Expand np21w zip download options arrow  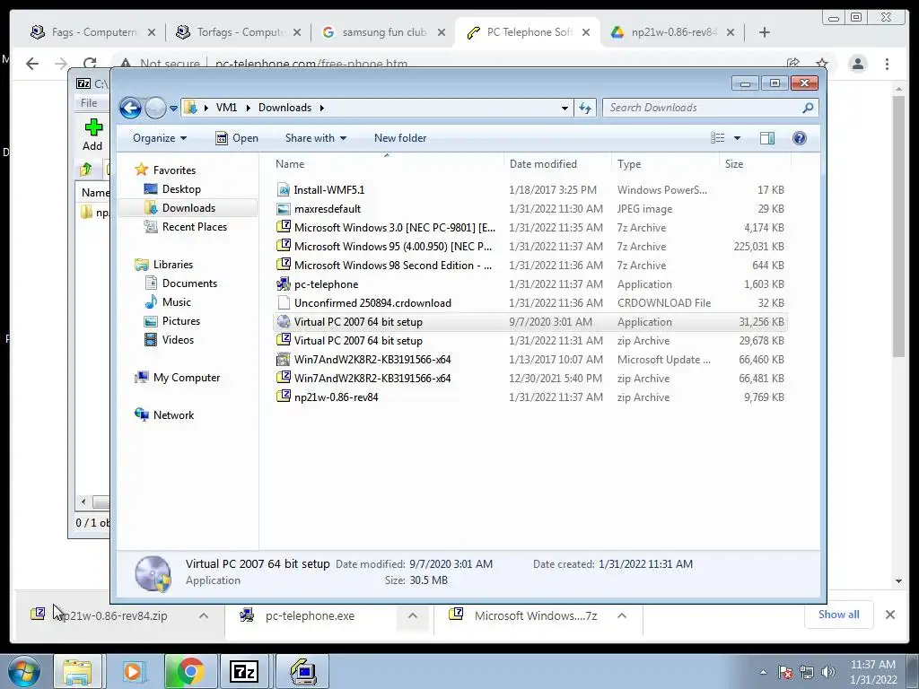pos(204,615)
